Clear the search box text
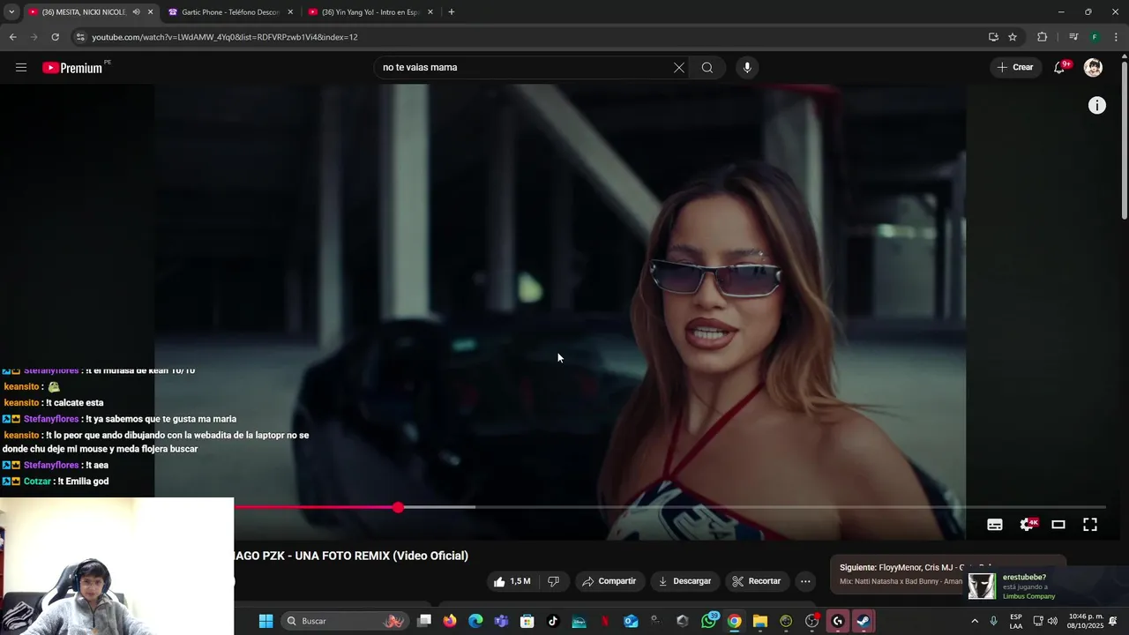1129x635 pixels. coord(679,67)
